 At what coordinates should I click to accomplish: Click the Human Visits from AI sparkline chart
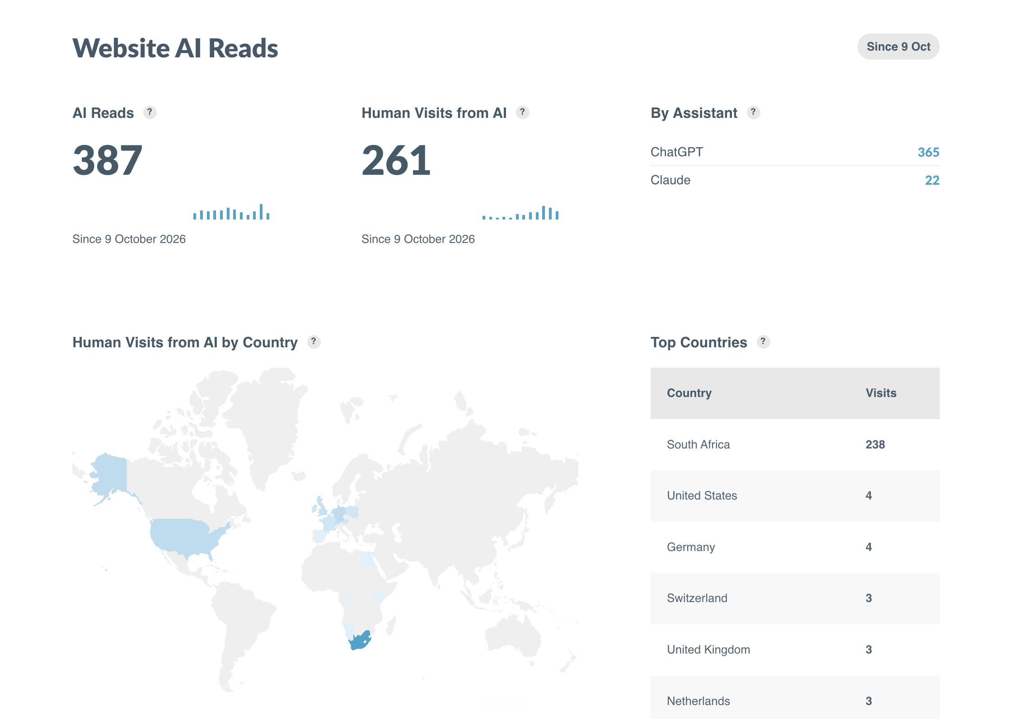520,213
